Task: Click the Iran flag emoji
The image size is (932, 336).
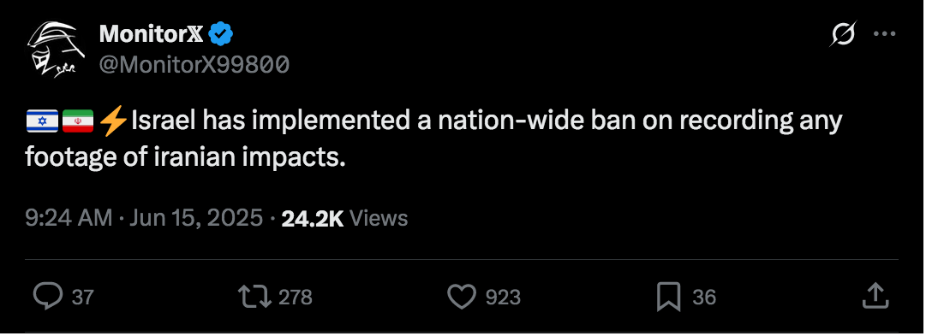Action: tap(78, 121)
